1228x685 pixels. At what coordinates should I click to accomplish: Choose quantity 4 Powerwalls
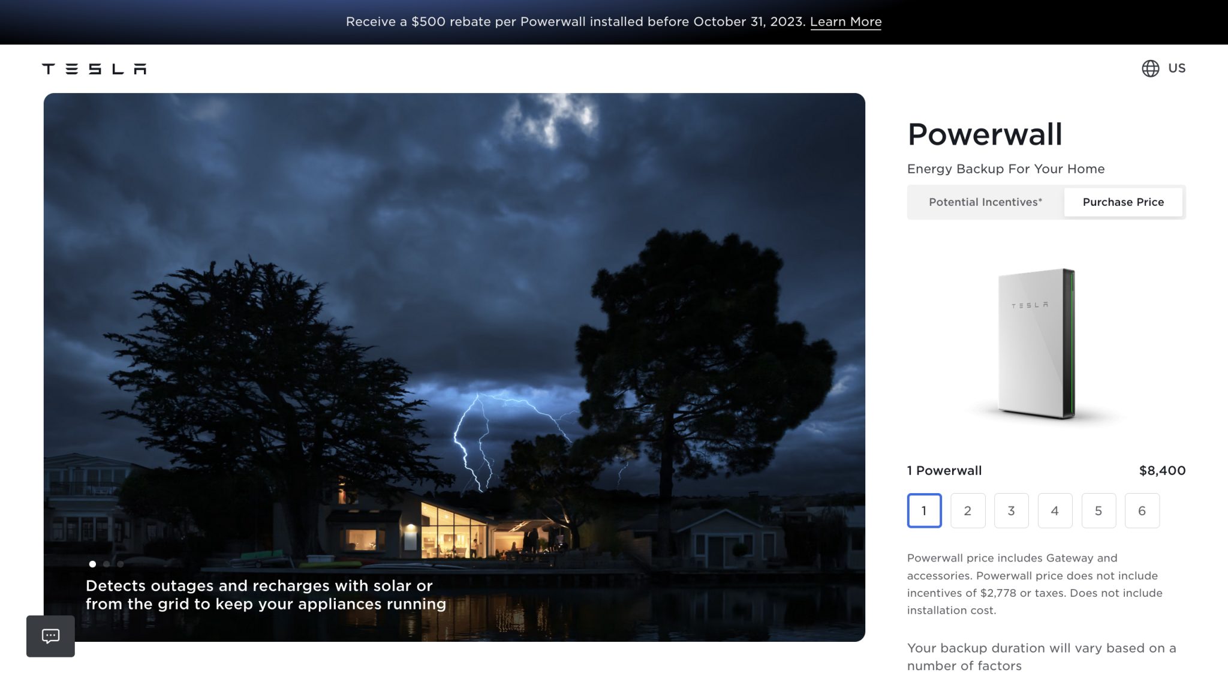pyautogui.click(x=1055, y=510)
